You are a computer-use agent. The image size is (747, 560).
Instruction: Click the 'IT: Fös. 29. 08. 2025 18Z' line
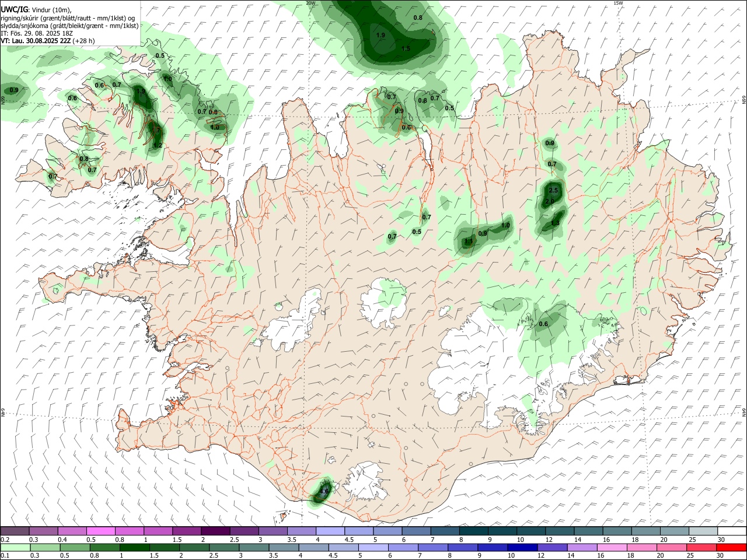pyautogui.click(x=37, y=33)
